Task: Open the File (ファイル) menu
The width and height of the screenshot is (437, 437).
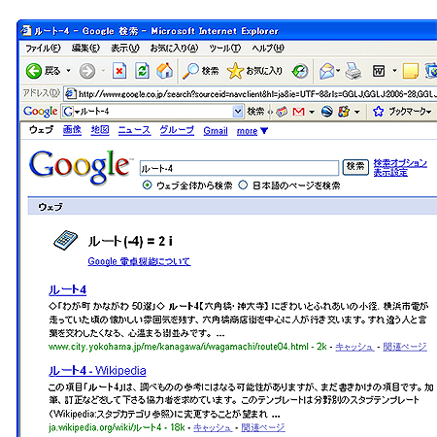Action: (43, 49)
